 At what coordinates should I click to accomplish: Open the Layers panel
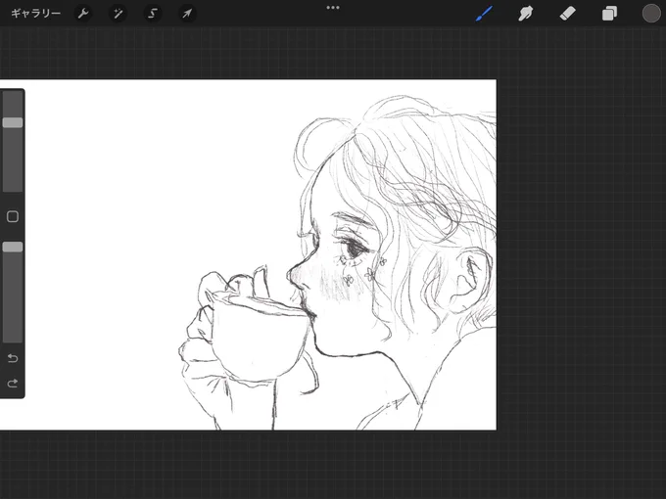(x=609, y=14)
